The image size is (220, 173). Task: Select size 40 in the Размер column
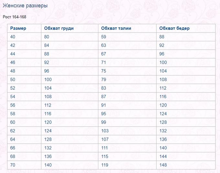click(13, 37)
